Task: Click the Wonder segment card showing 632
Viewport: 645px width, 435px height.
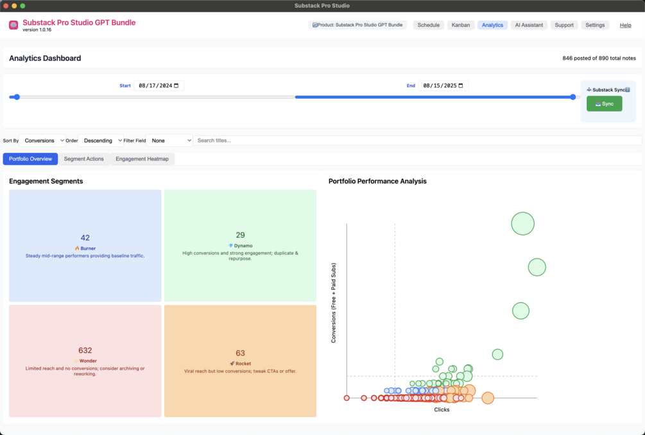Action: (85, 361)
